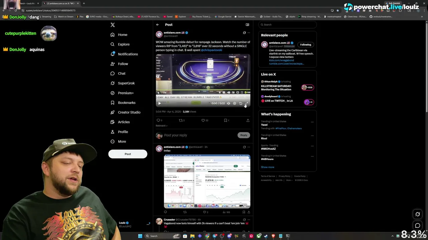Share the main post
Image resolution: width=428 pixels, height=240 pixels.
[x=248, y=120]
